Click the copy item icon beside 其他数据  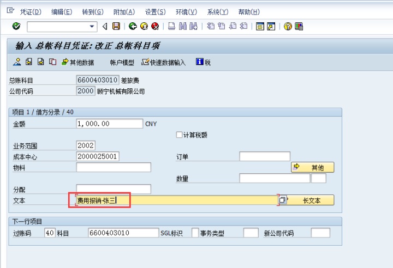[52, 62]
